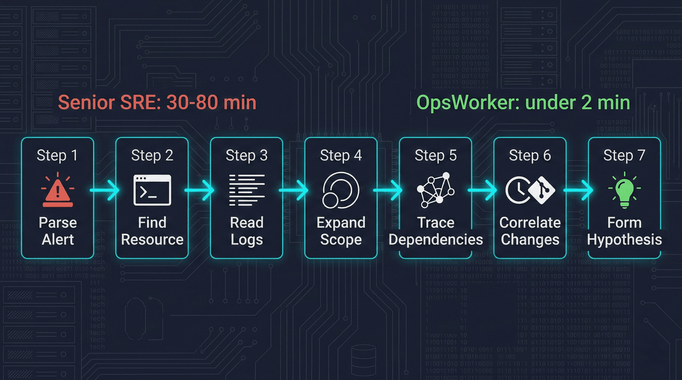Click the Senior SRE: 30-80 min heading
The image size is (682, 380).
click(x=159, y=102)
